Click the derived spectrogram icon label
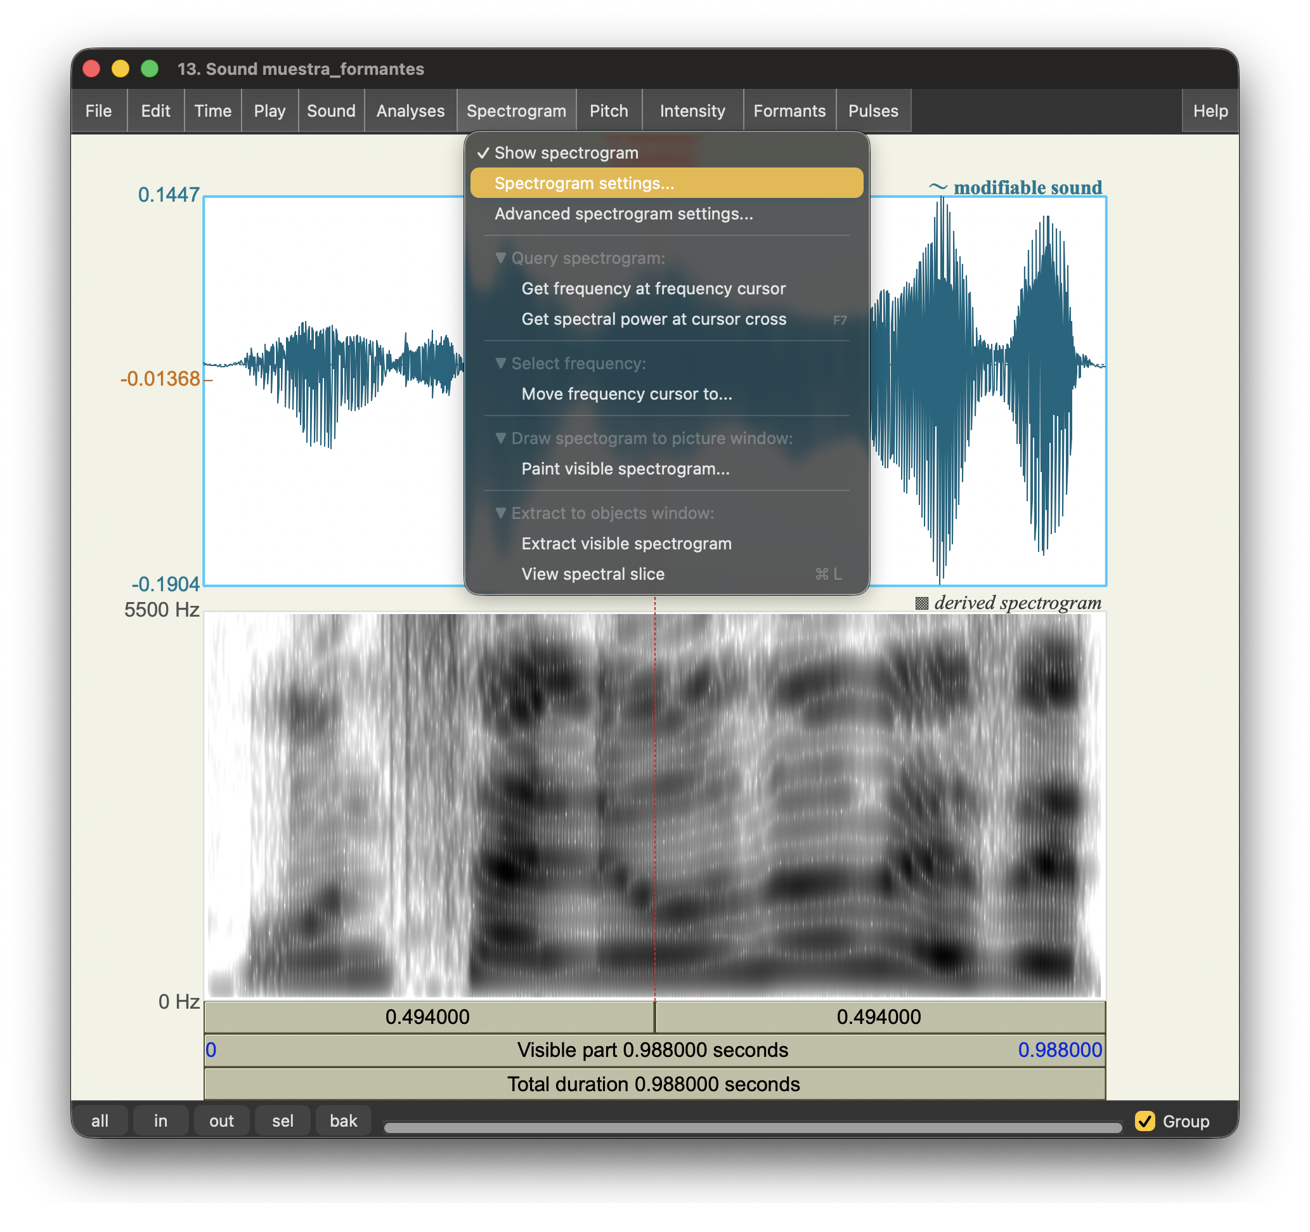1310x1232 pixels. coord(922,603)
